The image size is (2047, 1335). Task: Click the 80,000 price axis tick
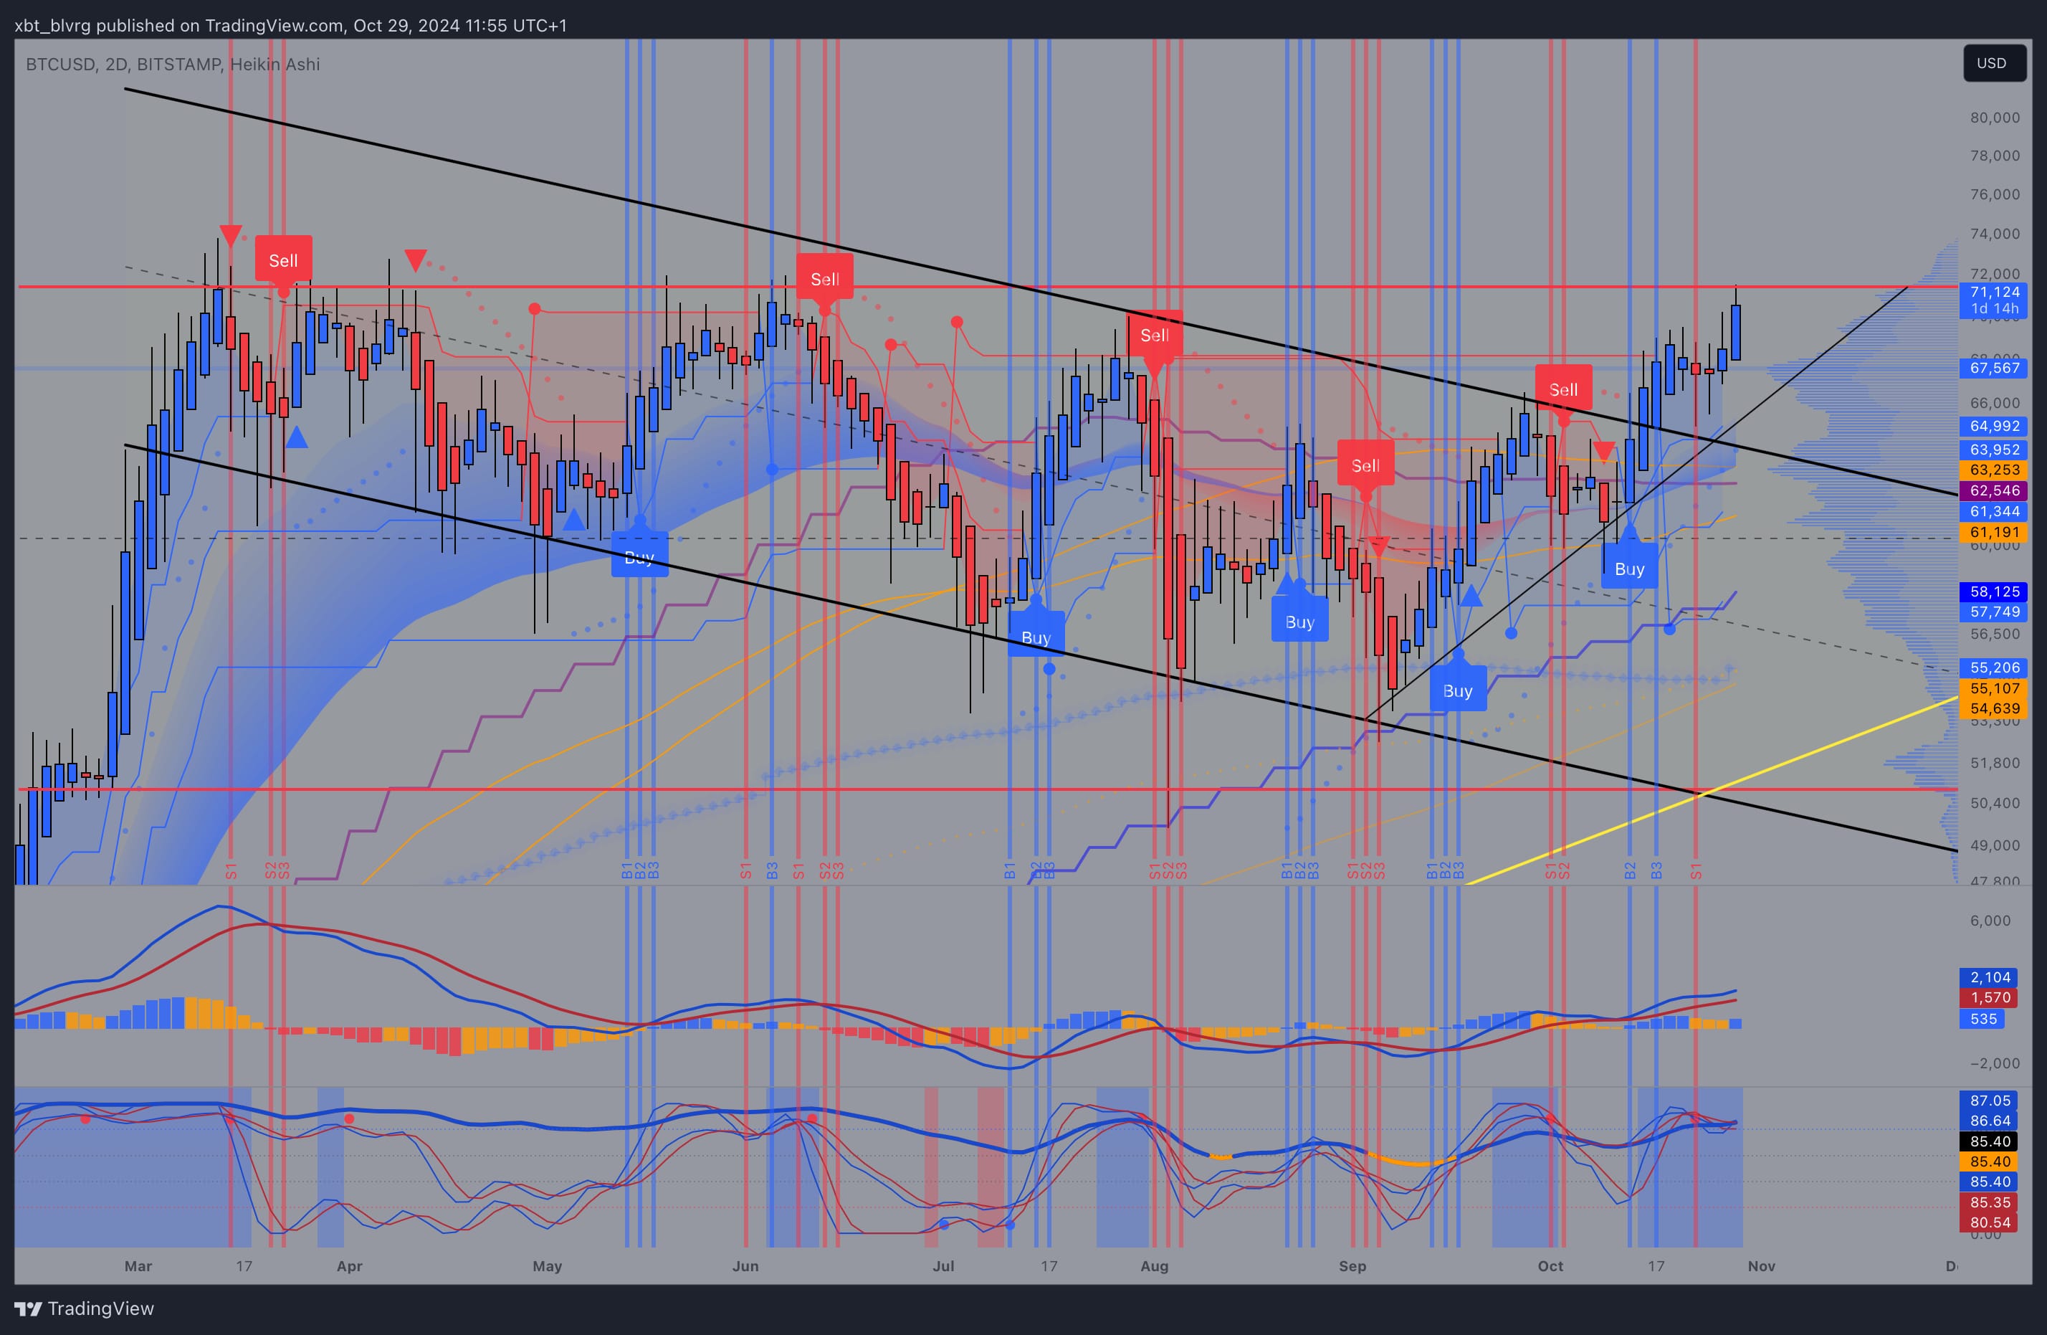1995,118
